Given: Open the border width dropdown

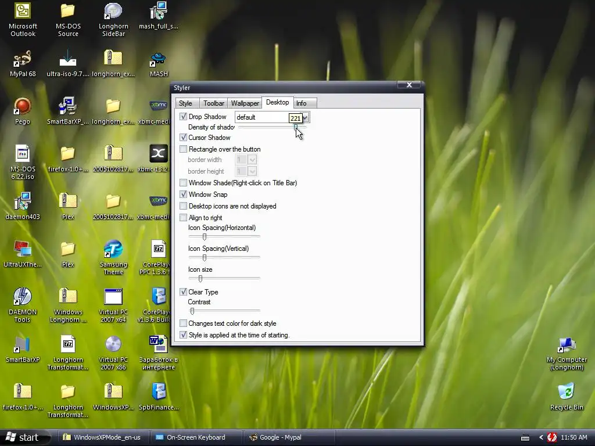Looking at the screenshot, I should point(252,160).
